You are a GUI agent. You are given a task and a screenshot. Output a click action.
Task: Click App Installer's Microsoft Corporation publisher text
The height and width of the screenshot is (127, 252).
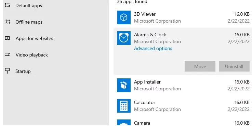pyautogui.click(x=157, y=89)
